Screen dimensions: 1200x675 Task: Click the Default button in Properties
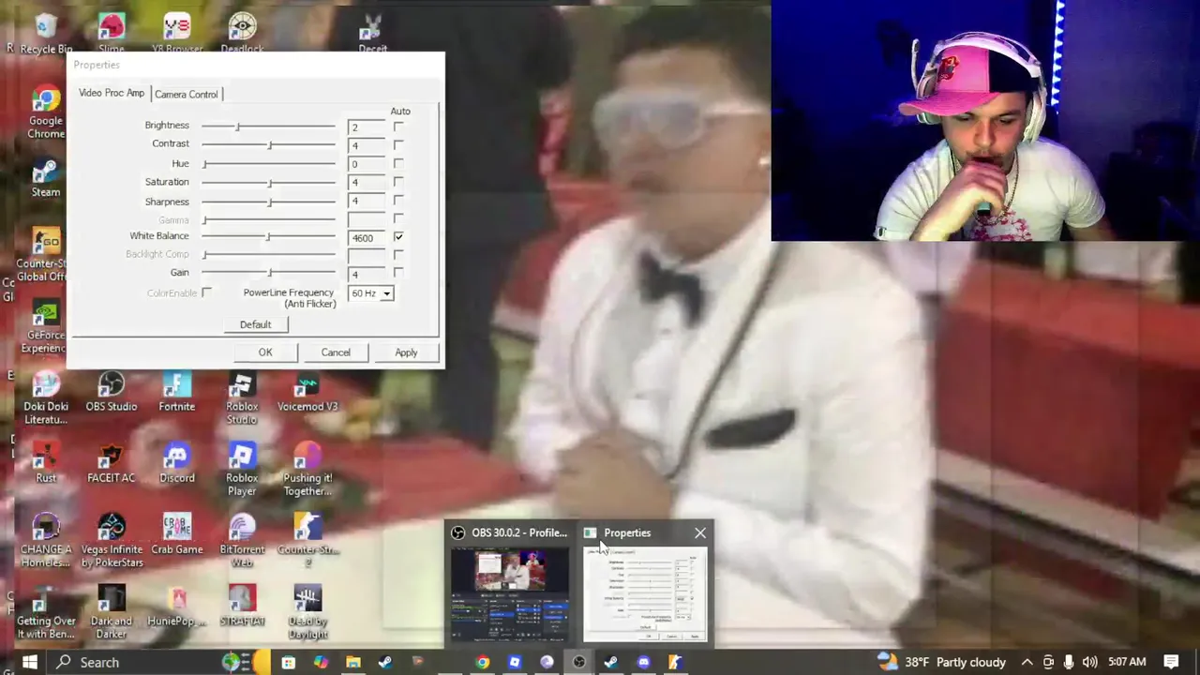(x=255, y=324)
